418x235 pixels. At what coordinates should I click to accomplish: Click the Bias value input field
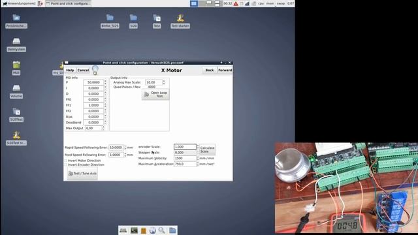click(x=93, y=117)
